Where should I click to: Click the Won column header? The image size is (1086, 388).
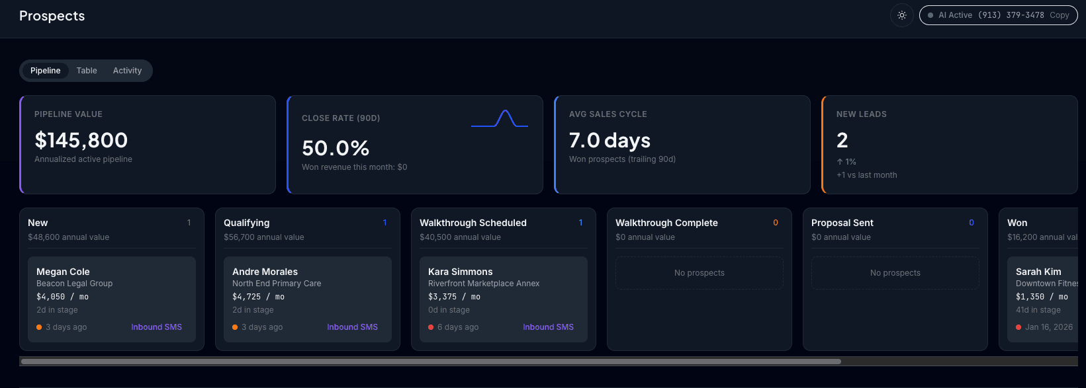1017,223
